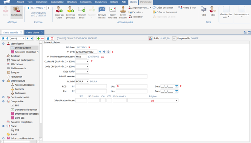Click Créer un prospect icon
The height and width of the screenshot is (143, 251).
(70, 10)
